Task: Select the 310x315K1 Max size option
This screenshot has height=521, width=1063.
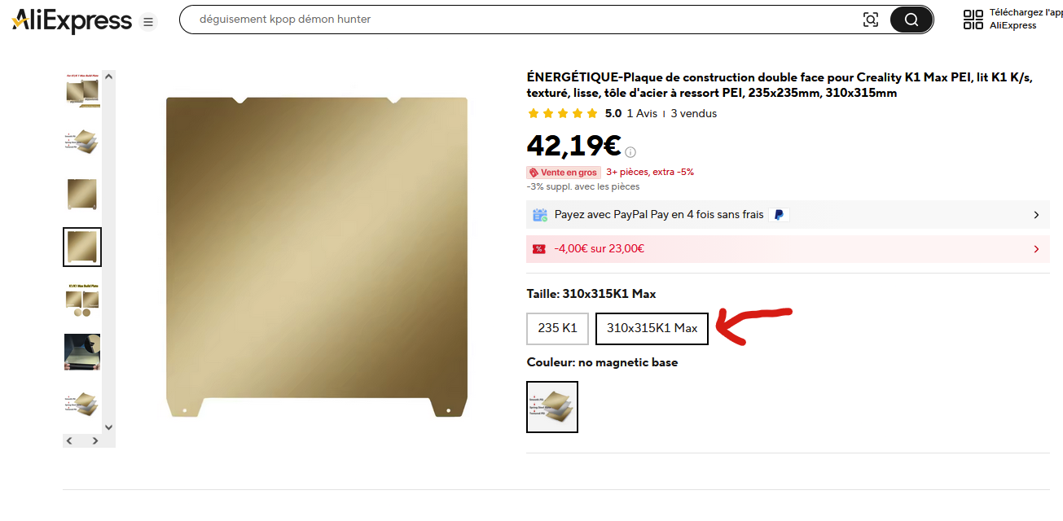Action: pos(652,328)
